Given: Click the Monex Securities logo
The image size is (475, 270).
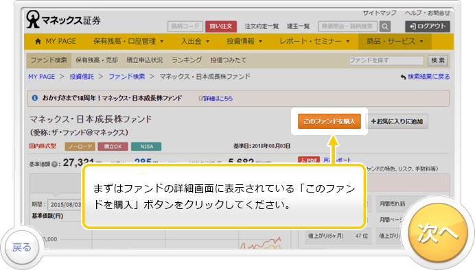Looking at the screenshot, I should (x=63, y=19).
